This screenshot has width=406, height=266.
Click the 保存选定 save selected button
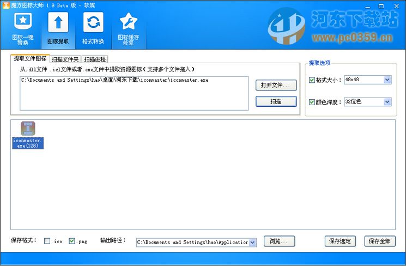click(x=340, y=241)
